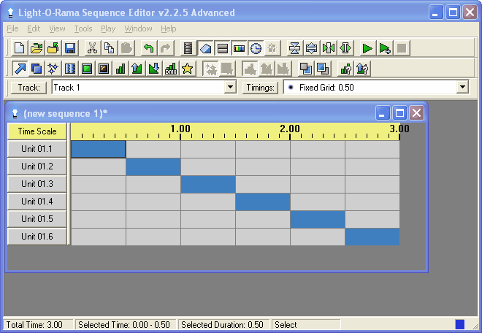
Task: Click the blue color square in status bar
Action: point(459,324)
